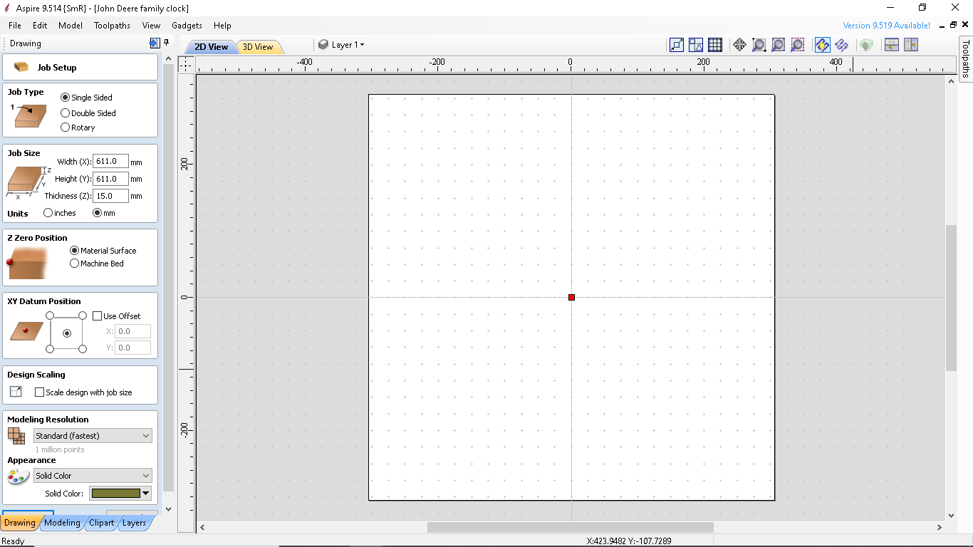973x547 pixels.
Task: Use Zoom to selected vectors tool
Action: click(x=798, y=44)
